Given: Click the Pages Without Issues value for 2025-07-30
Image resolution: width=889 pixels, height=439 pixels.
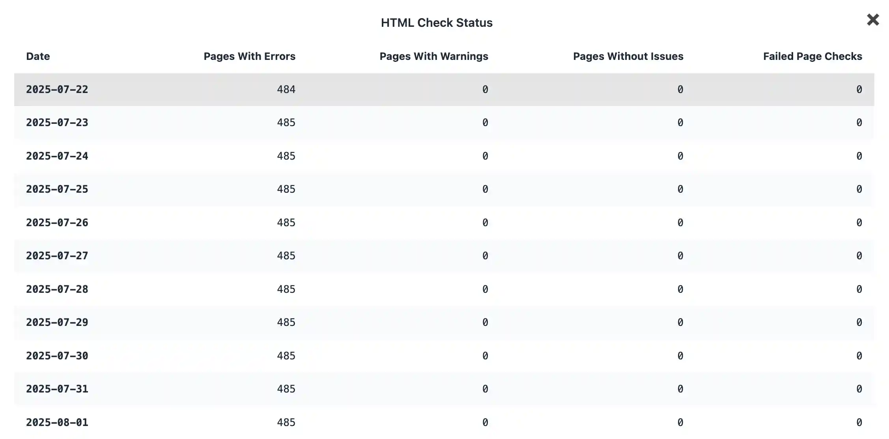Looking at the screenshot, I should click(x=680, y=355).
